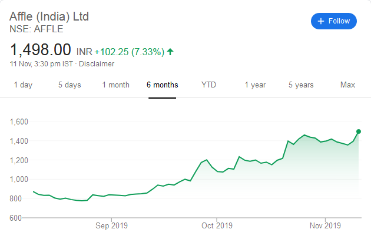This screenshot has width=371, height=236.
Task: Switch chart to YTD
Action: [208, 85]
